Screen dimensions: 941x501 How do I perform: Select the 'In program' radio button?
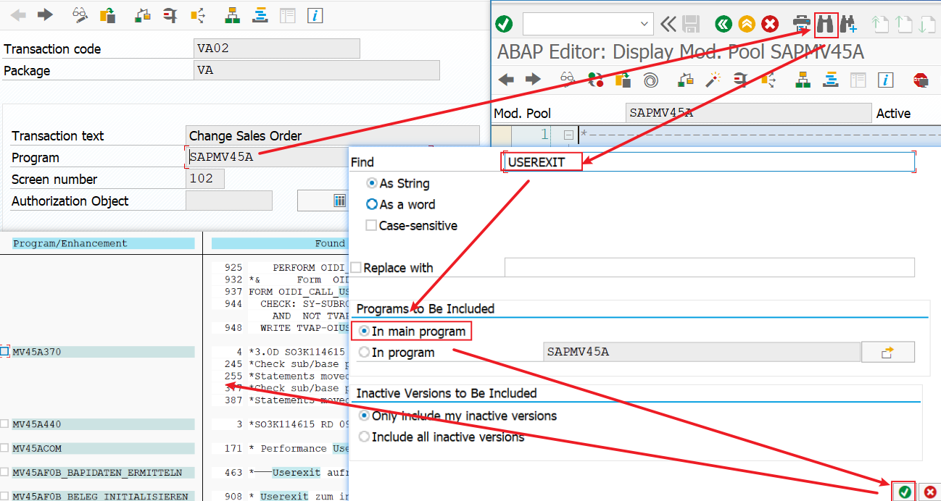pos(364,353)
